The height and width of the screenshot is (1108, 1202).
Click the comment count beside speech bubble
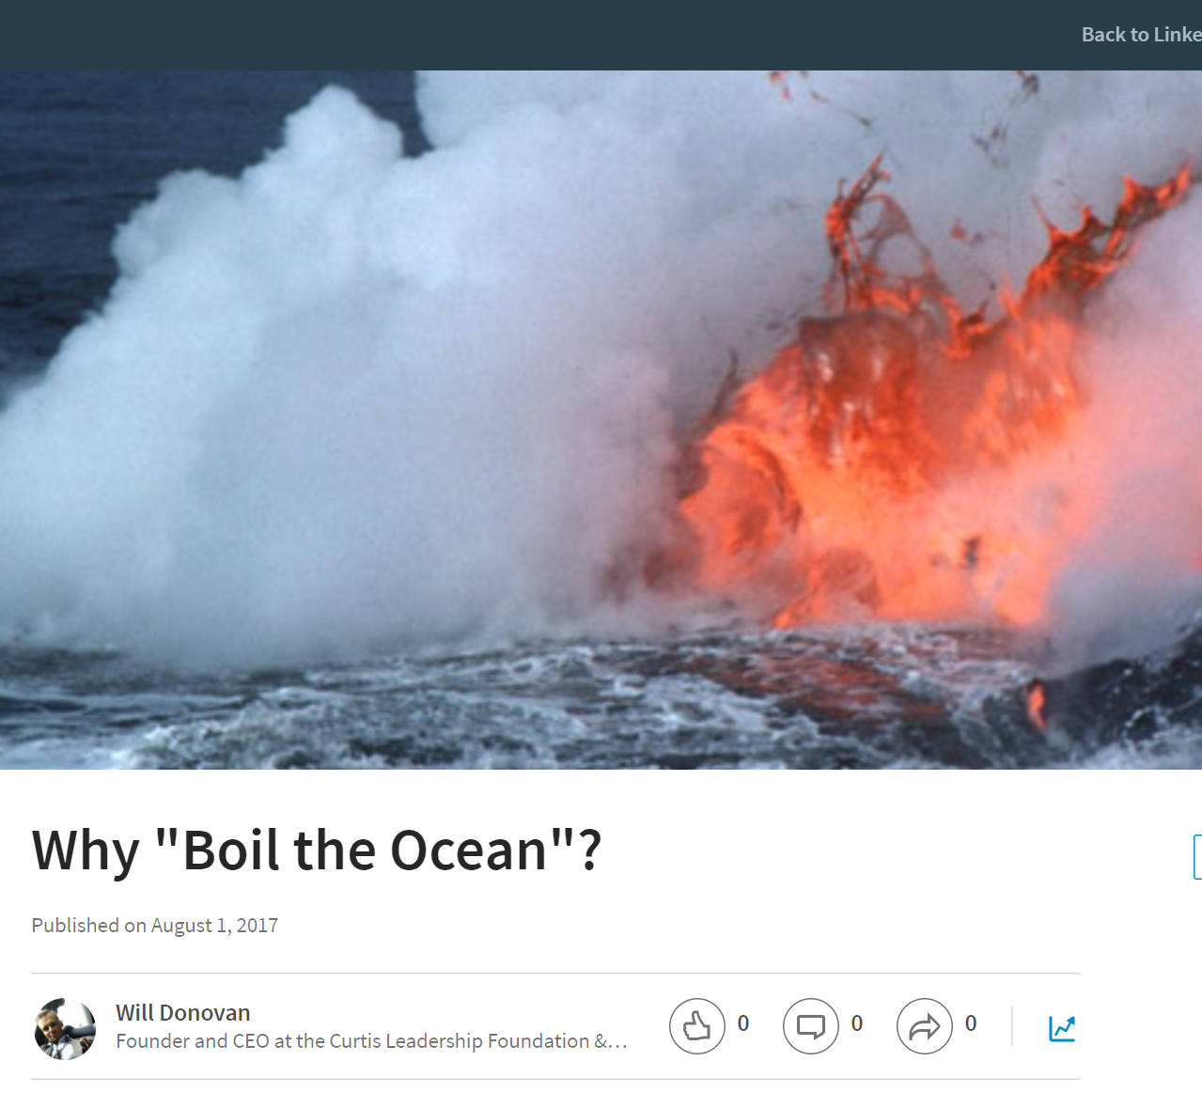pos(857,1023)
